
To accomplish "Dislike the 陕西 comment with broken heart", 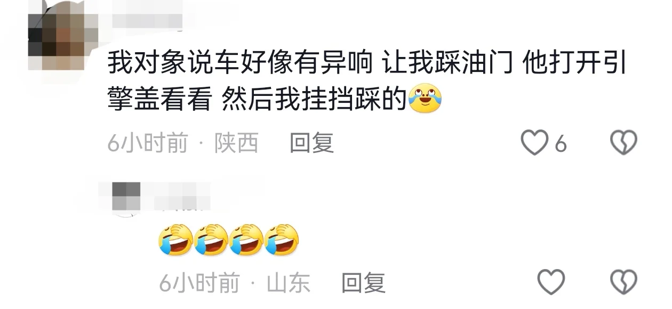I will tap(623, 143).
